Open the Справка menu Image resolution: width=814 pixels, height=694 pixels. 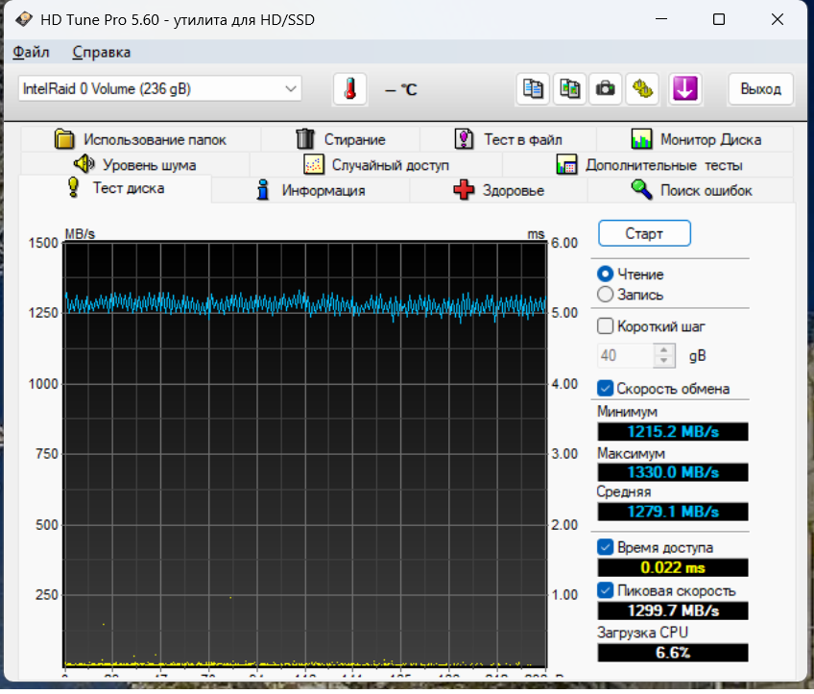101,52
